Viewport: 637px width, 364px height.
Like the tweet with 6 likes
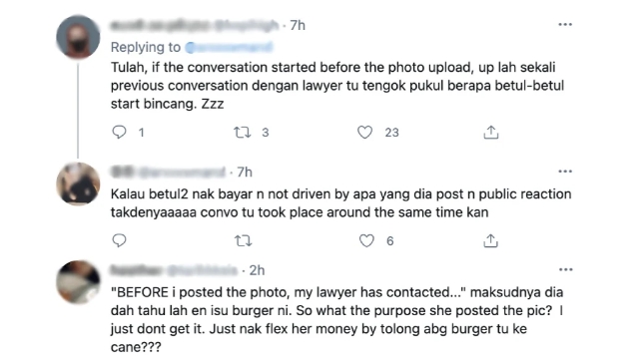pyautogui.click(x=366, y=241)
